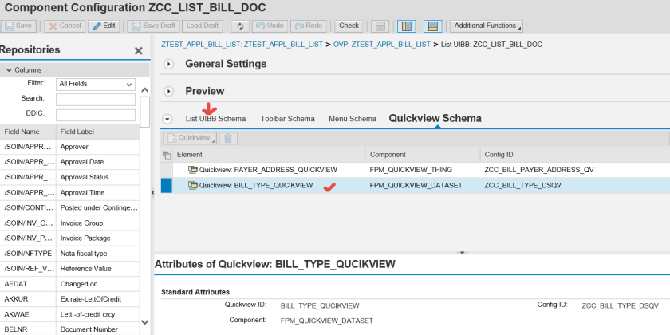Click the Load Draft button

pyautogui.click(x=203, y=26)
